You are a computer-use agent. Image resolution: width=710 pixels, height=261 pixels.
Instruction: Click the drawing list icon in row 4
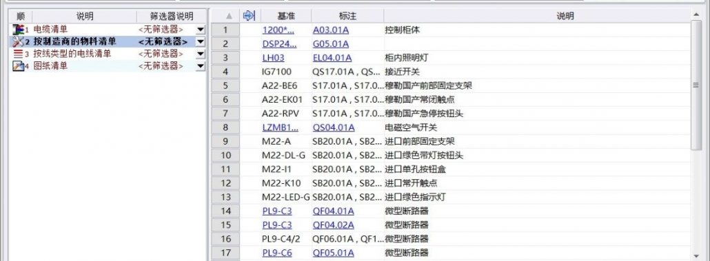click(18, 66)
